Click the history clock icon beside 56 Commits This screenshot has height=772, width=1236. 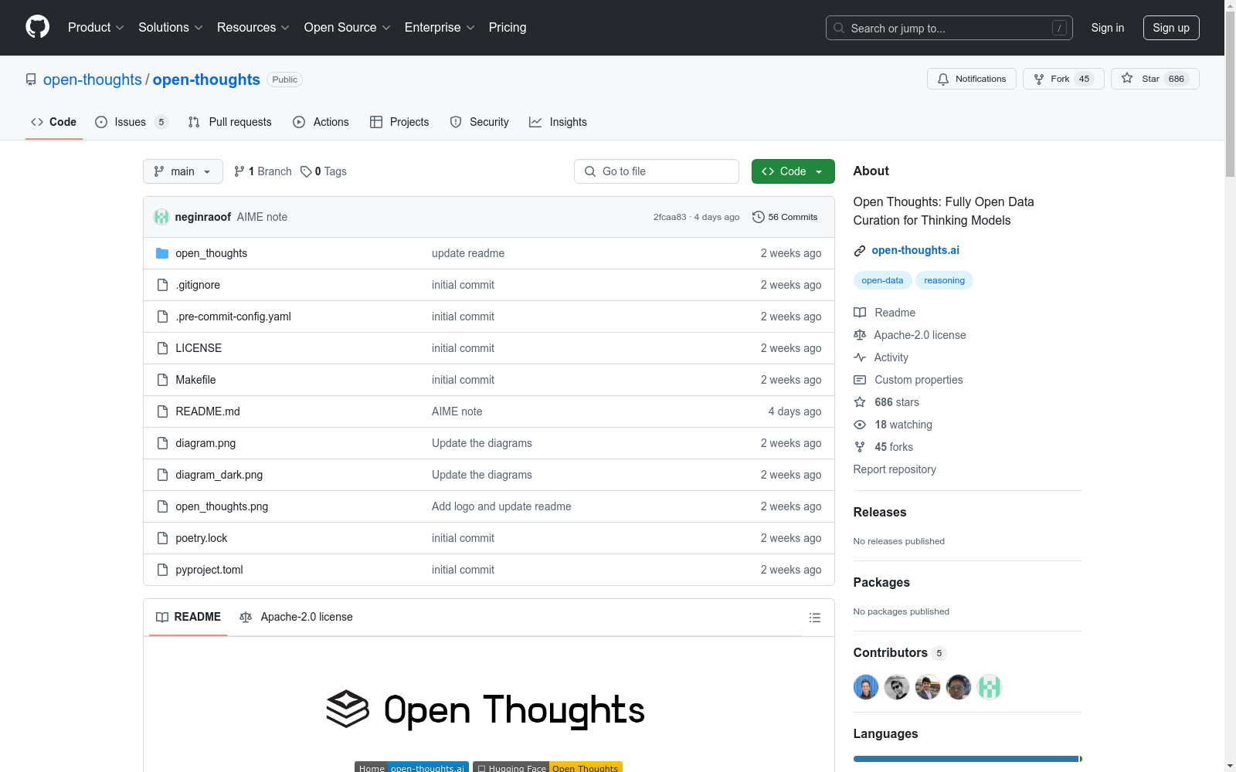[759, 217]
